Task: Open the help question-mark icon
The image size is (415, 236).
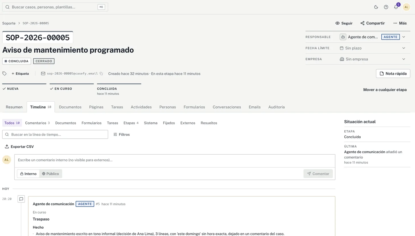Action: click(386, 7)
